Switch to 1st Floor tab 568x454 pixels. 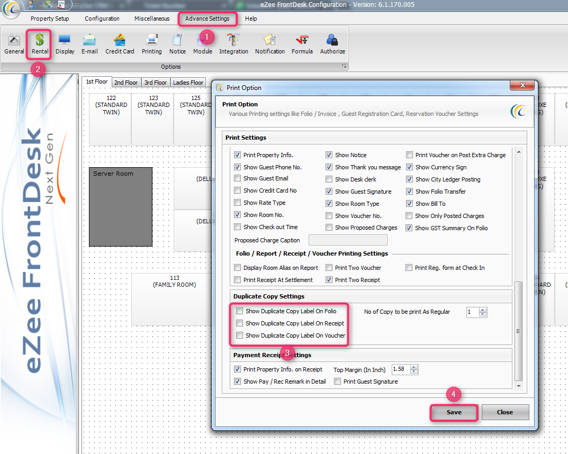(x=96, y=82)
